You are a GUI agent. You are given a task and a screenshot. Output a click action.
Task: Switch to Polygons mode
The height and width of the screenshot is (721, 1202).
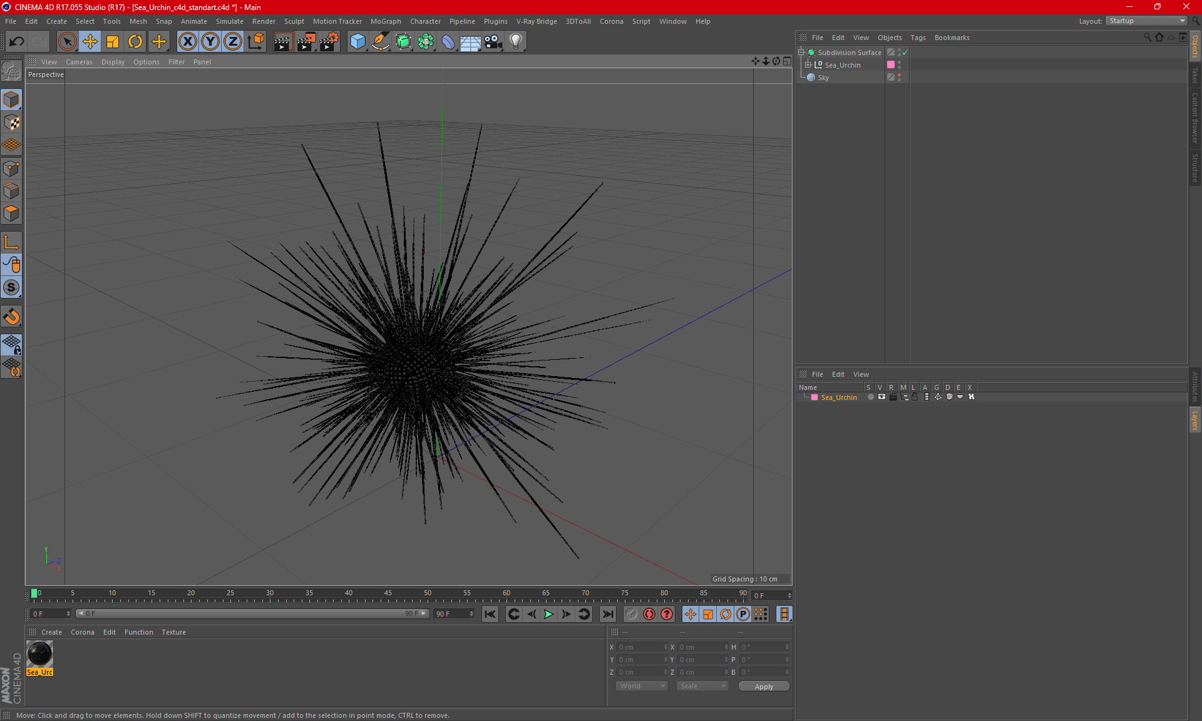click(11, 213)
